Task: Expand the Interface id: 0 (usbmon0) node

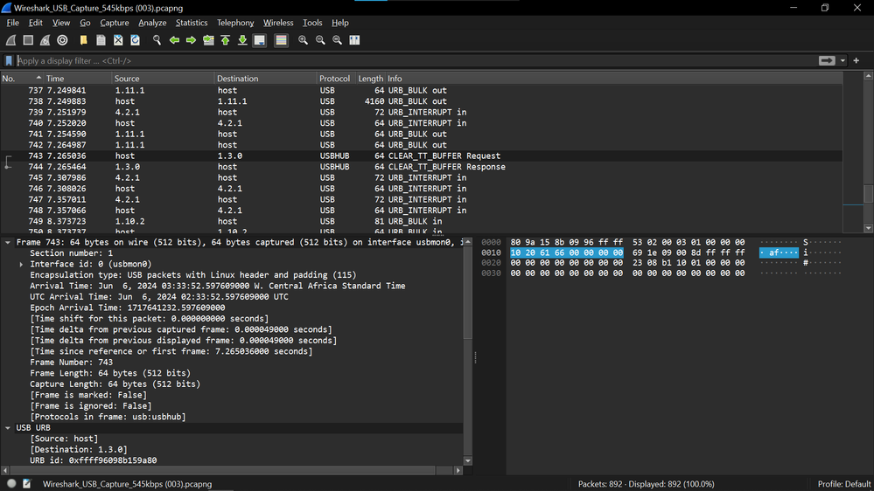Action: tap(21, 265)
